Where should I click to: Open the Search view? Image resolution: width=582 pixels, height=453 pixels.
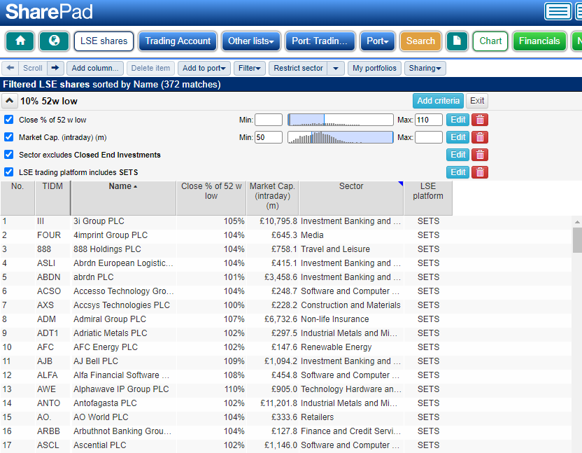pos(420,41)
